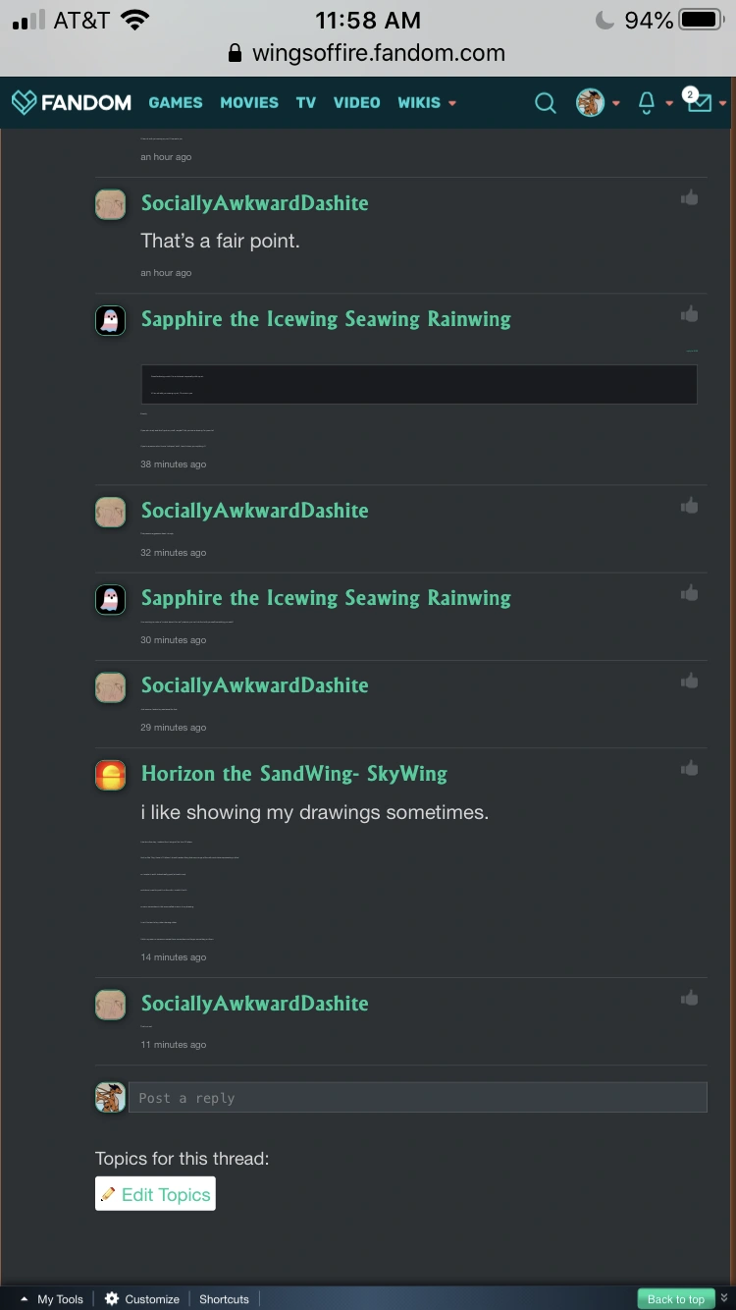Viewport: 736px width, 1310px height.
Task: Click Horizon the SandWing's sunset avatar
Action: click(111, 775)
